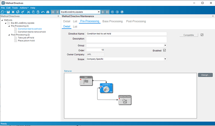Collapse the Post-Processing (2) tree node
215x126 pixels.
coord(9,35)
